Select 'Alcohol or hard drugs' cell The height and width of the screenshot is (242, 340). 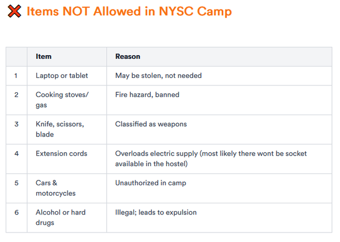pyautogui.click(x=67, y=218)
